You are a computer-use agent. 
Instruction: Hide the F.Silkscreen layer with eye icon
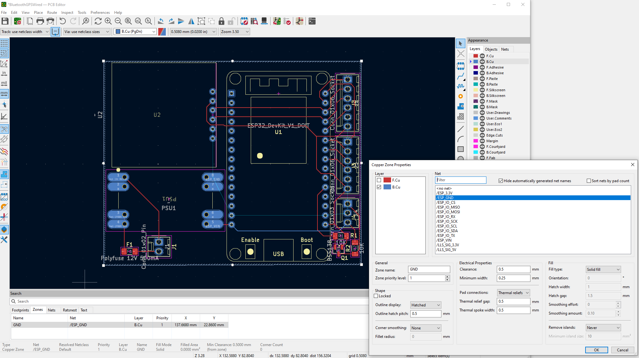(482, 90)
